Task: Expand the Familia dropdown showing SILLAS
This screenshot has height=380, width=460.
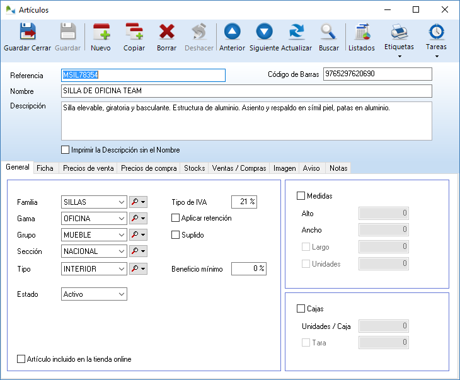Action: [x=122, y=202]
